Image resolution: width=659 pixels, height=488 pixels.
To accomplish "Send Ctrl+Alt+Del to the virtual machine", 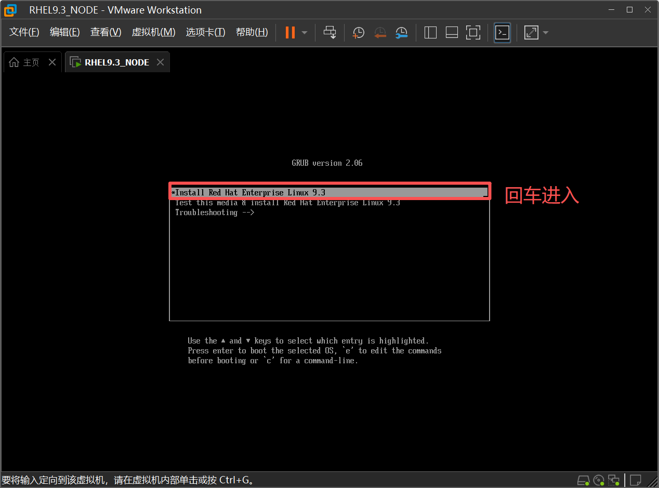I will 329,32.
